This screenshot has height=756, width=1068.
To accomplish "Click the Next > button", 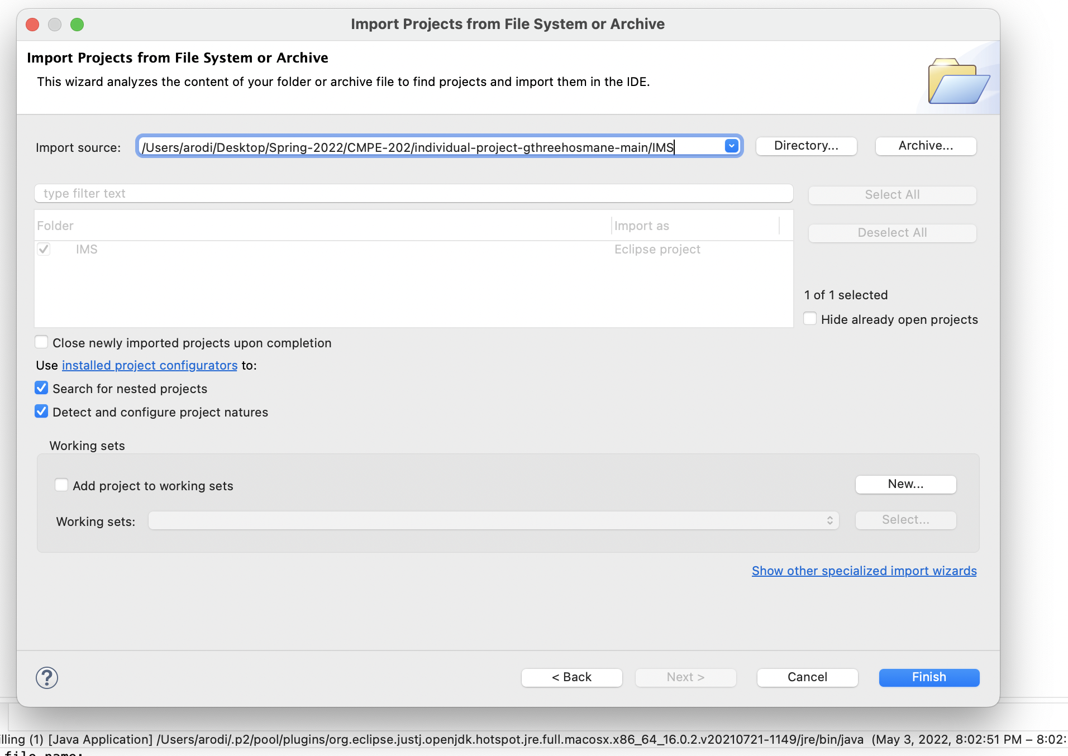I will (685, 677).
